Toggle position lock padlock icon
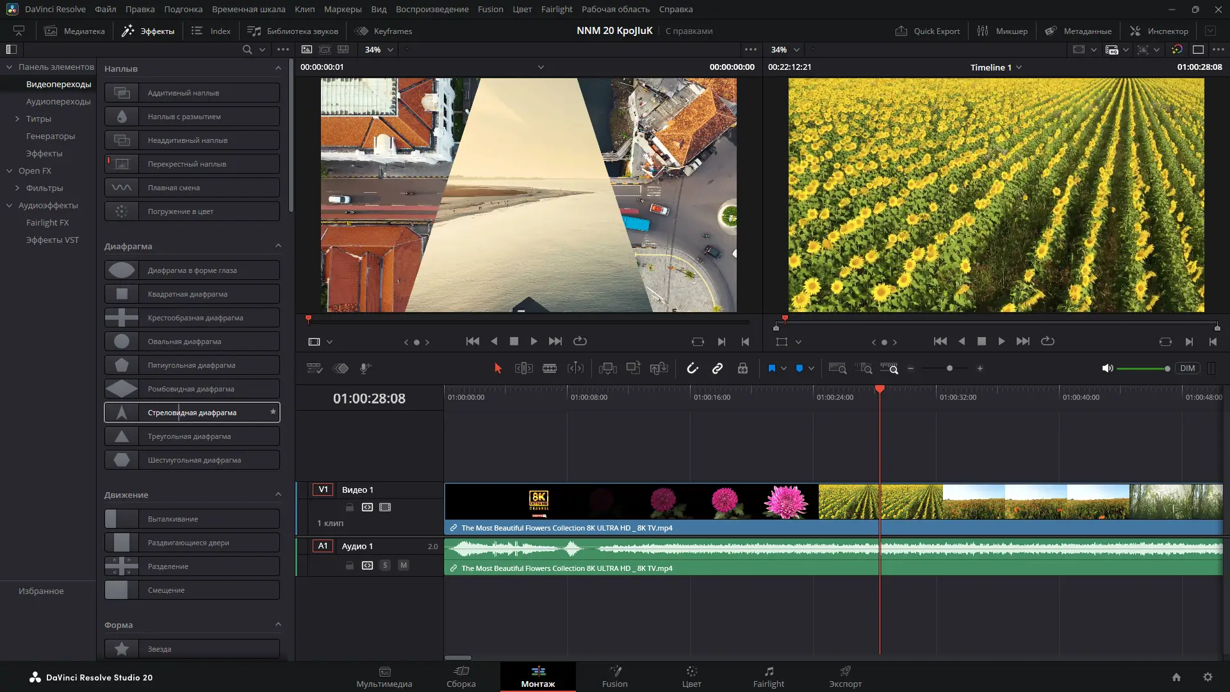Image resolution: width=1230 pixels, height=692 pixels. (742, 368)
